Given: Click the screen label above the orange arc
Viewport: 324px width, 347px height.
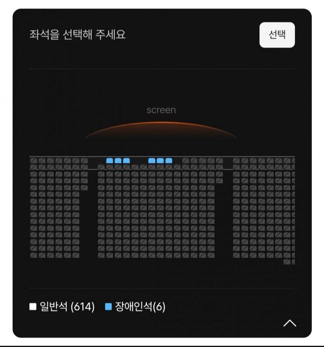Looking at the screenshot, I should point(161,110).
